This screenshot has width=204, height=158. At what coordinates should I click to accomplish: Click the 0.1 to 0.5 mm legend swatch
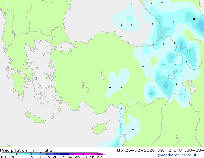pos(5,154)
